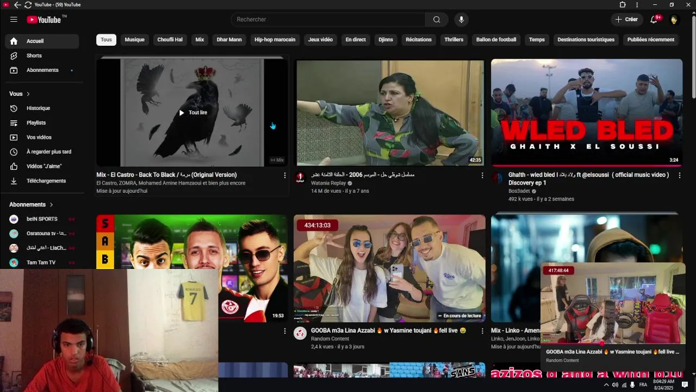The image size is (696, 392).
Task: Select the Tous filter chip
Action: click(106, 40)
